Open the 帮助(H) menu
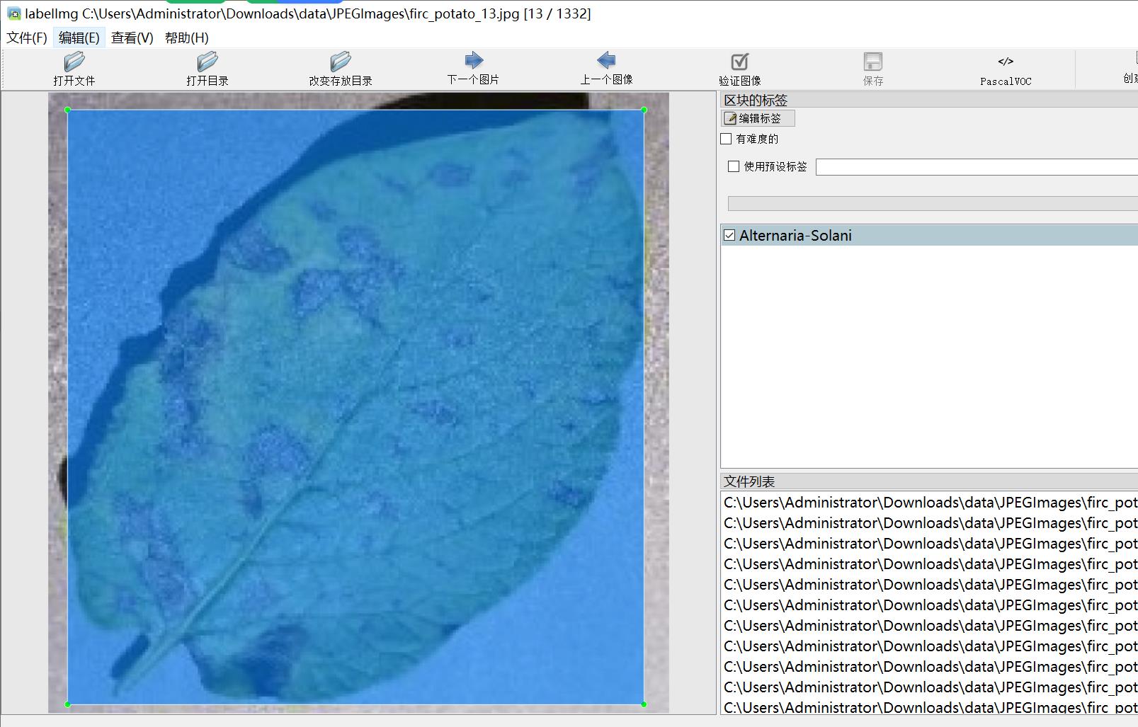The width and height of the screenshot is (1138, 727). (x=187, y=38)
